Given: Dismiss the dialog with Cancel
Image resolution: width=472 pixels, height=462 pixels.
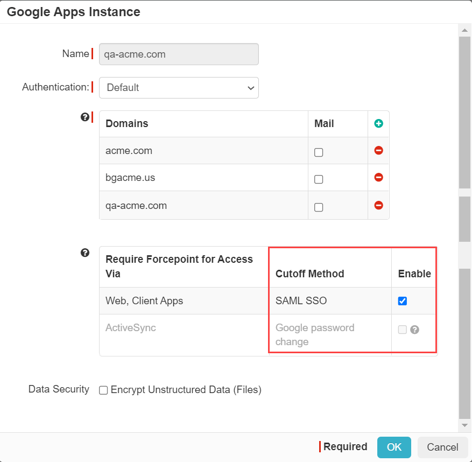Looking at the screenshot, I should (442, 447).
